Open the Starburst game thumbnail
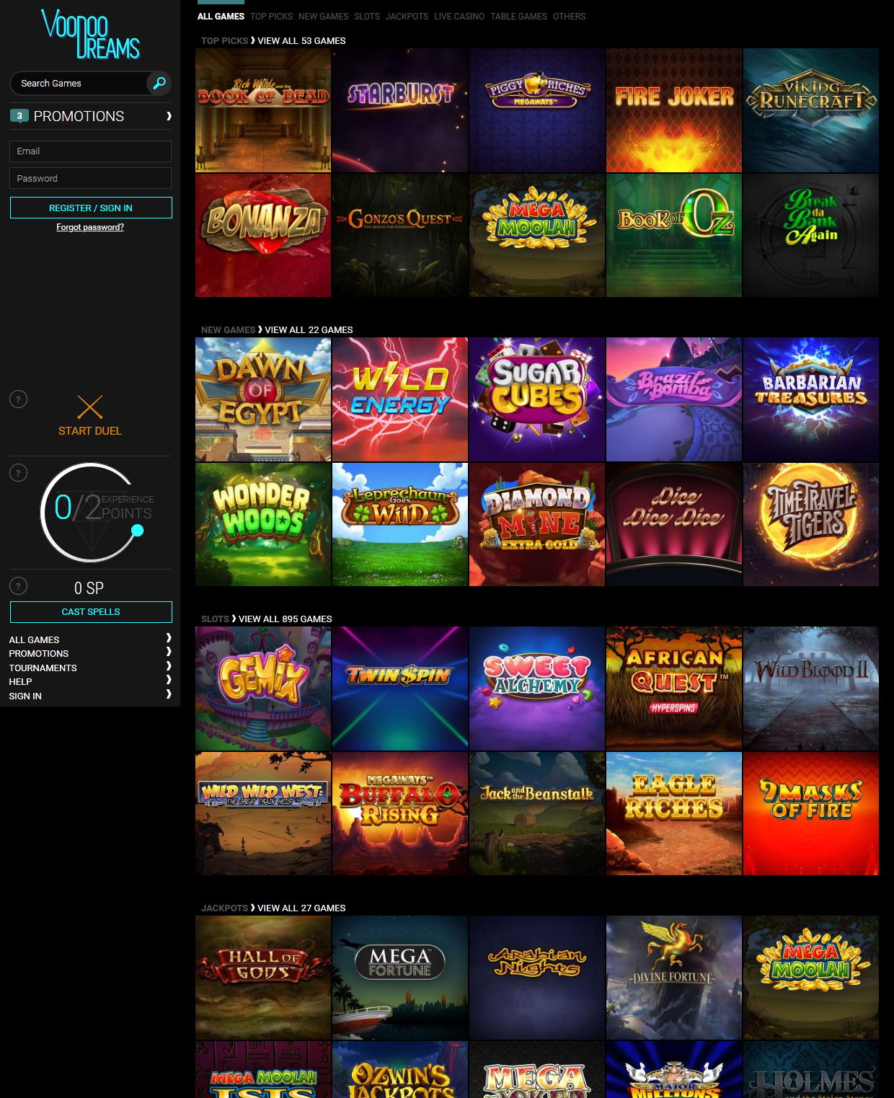This screenshot has height=1098, width=894. tap(400, 110)
